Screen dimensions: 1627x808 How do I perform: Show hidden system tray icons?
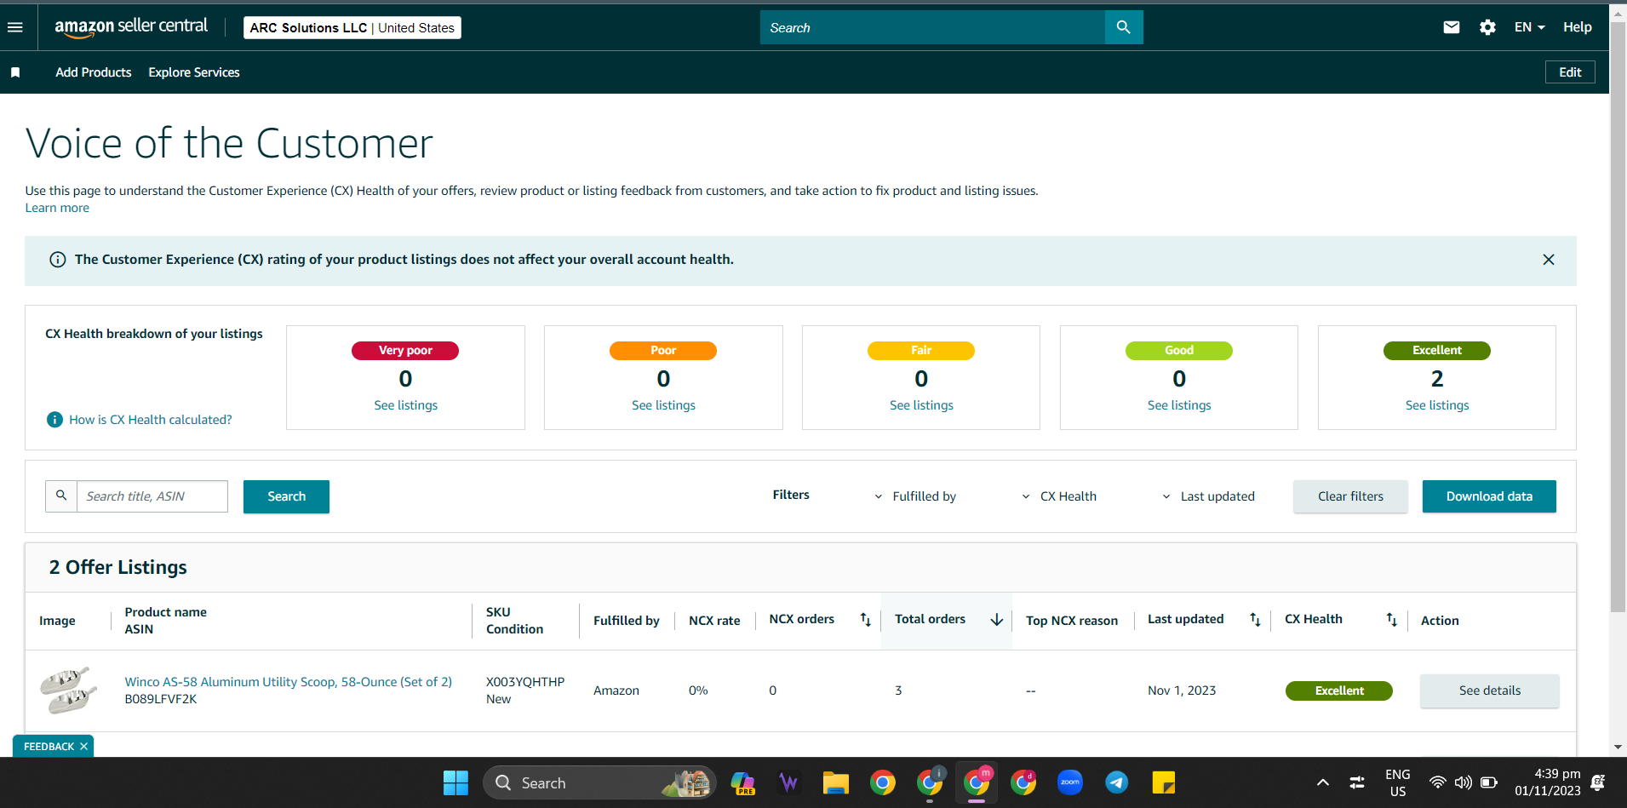pos(1323,782)
